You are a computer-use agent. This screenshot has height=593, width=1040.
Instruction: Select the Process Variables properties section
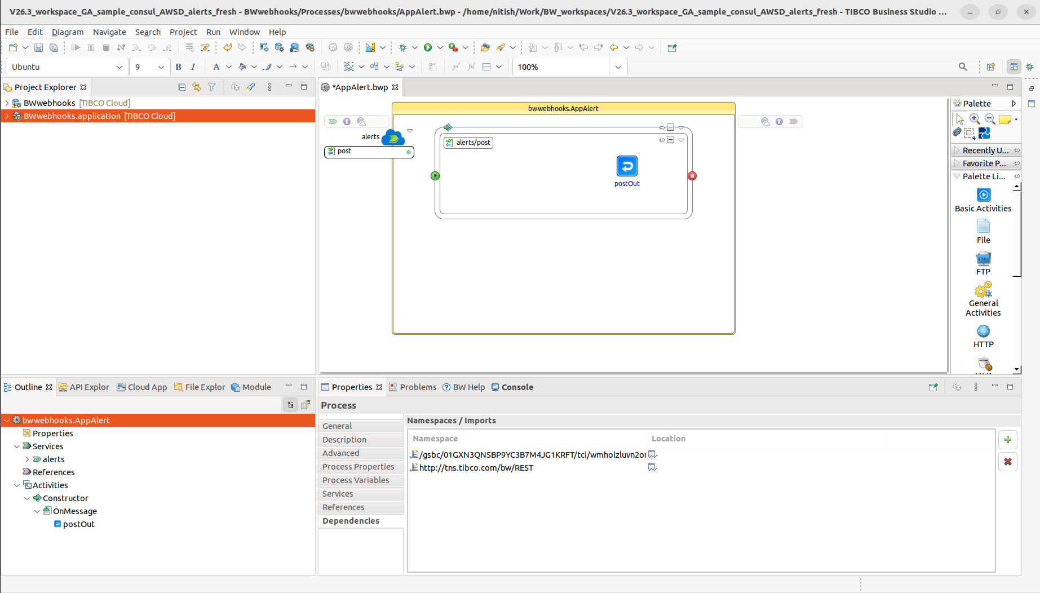pos(361,480)
